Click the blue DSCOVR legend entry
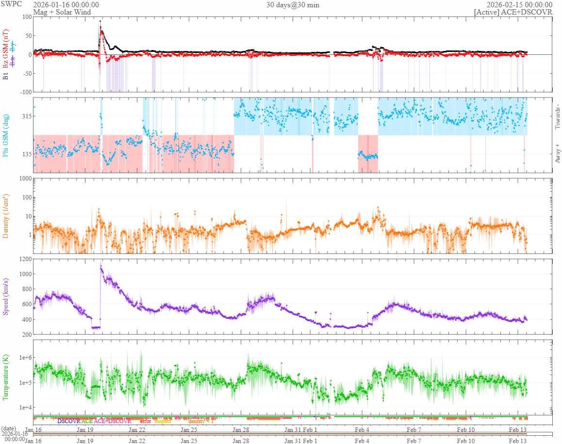This screenshot has height=444, width=562. (x=69, y=421)
